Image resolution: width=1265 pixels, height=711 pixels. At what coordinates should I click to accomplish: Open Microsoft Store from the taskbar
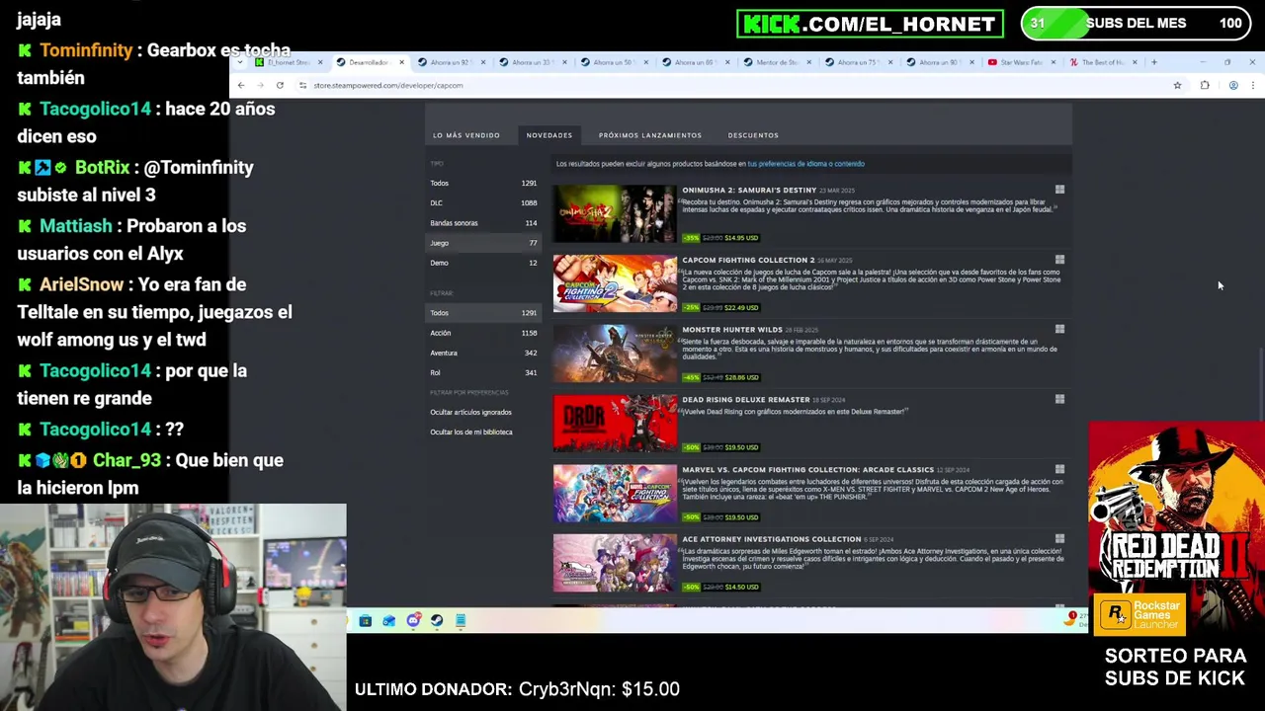tap(365, 621)
